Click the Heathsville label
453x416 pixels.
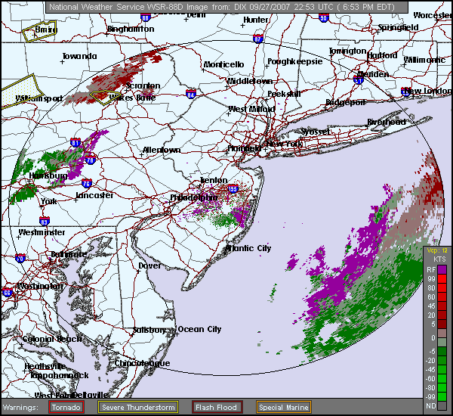coord(45,367)
